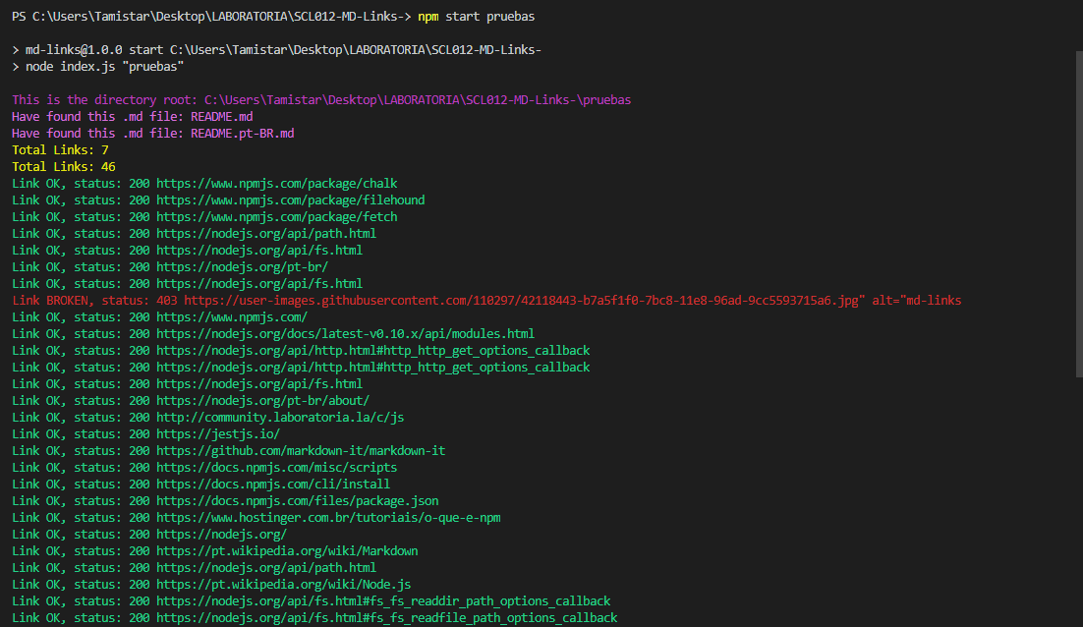Open the pt.wikipedia.org/wiki/Node.js link
Image resolution: width=1083 pixels, height=627 pixels.
click(283, 584)
